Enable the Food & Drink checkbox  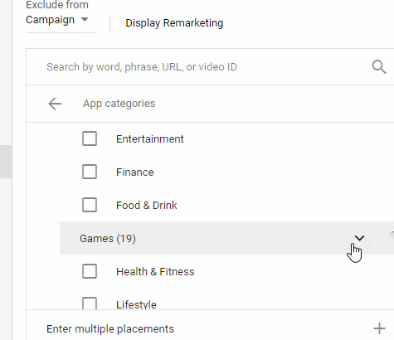(x=90, y=205)
